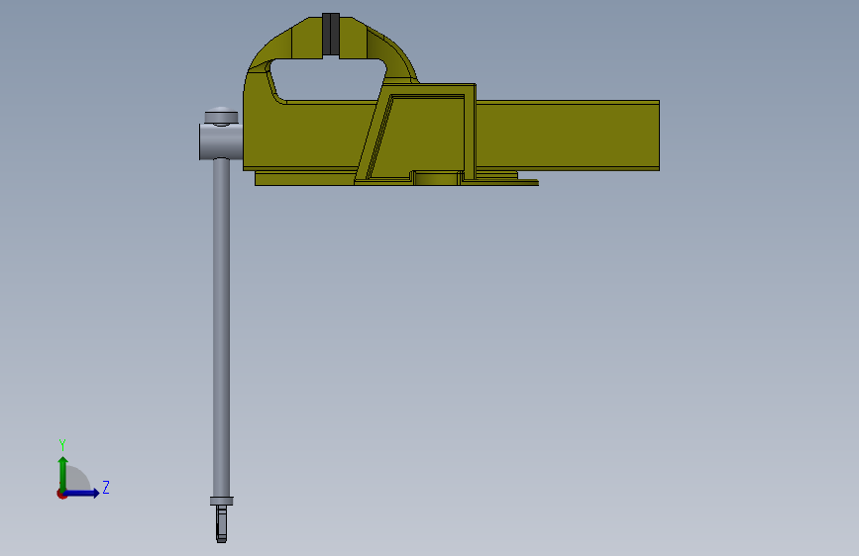The width and height of the screenshot is (859, 556).
Task: Select the gray screw head block holding the handle
Action: coord(221,141)
